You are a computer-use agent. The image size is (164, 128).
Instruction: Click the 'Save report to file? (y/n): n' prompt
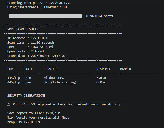tap(34, 113)
